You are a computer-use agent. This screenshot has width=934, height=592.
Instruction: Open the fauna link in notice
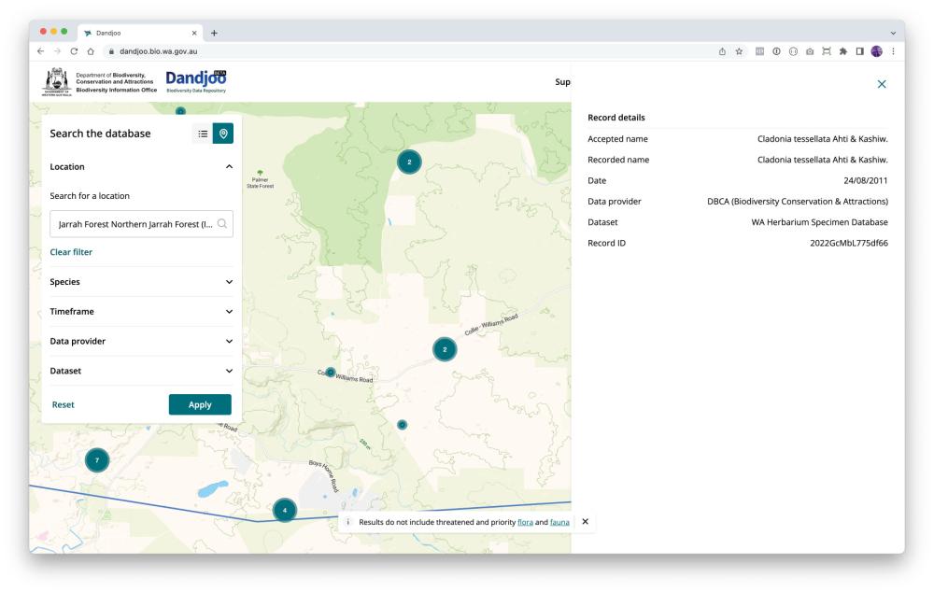(559, 522)
